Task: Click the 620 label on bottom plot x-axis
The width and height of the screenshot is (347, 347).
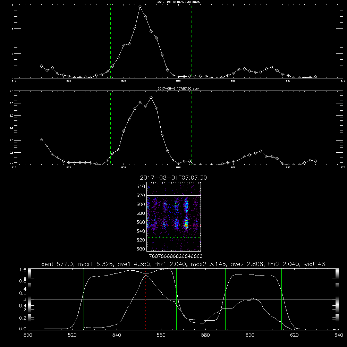Action: pos(294,335)
